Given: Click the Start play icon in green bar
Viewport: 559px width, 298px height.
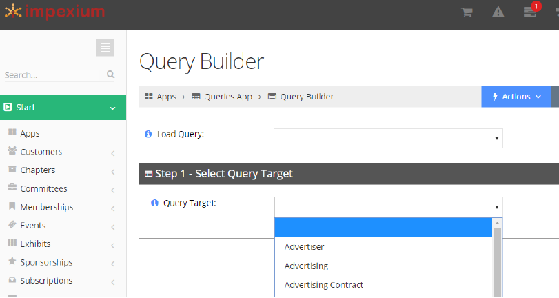Looking at the screenshot, I should 8,107.
